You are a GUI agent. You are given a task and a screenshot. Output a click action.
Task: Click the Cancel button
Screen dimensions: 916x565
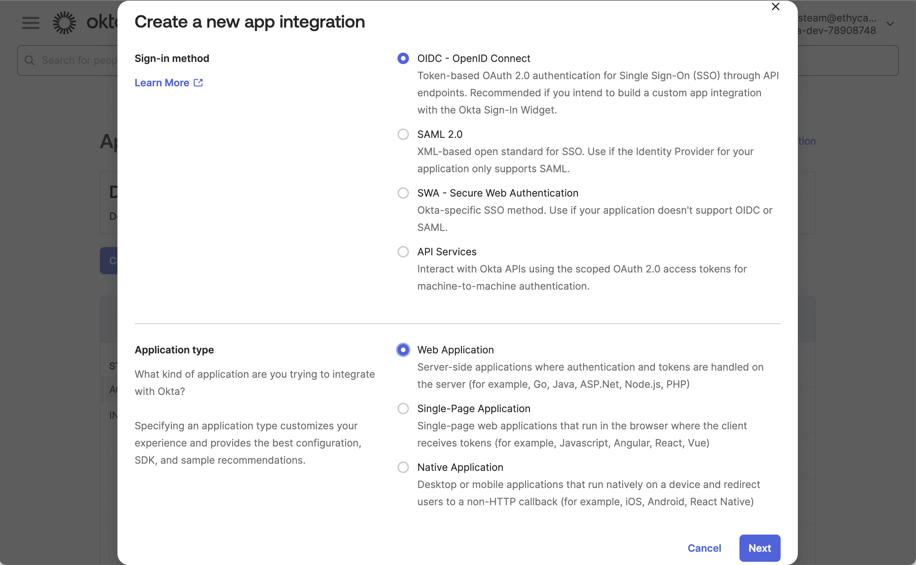704,548
